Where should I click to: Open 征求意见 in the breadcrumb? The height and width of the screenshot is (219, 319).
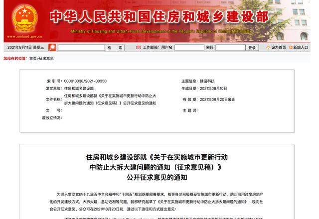[46, 59]
